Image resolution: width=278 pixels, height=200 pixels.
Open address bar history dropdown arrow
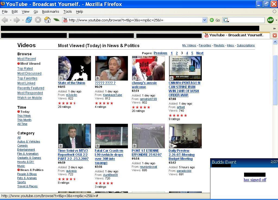pos(204,20)
